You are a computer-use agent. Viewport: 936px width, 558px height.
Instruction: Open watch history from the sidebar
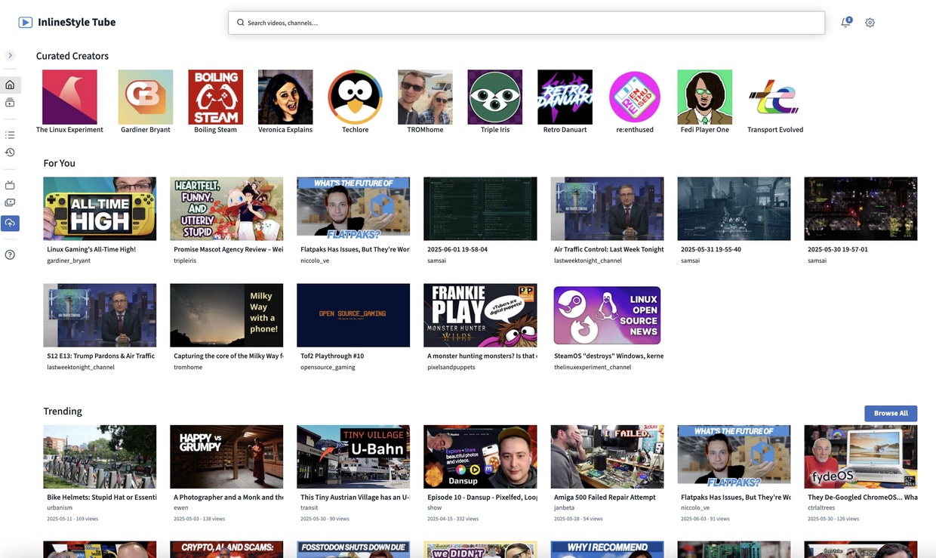[10, 153]
